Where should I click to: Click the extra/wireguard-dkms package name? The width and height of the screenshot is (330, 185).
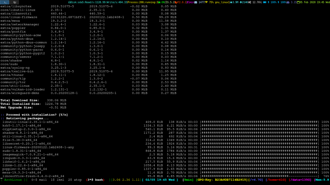(x=20, y=93)
